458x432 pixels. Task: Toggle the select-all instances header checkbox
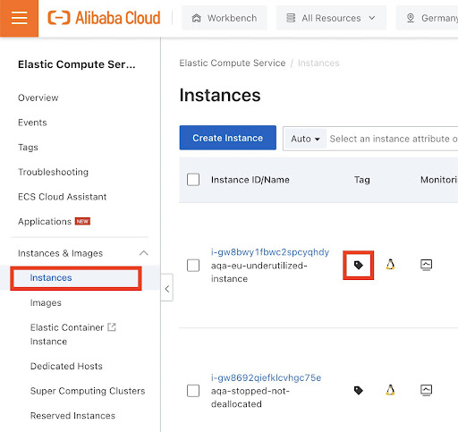point(193,180)
